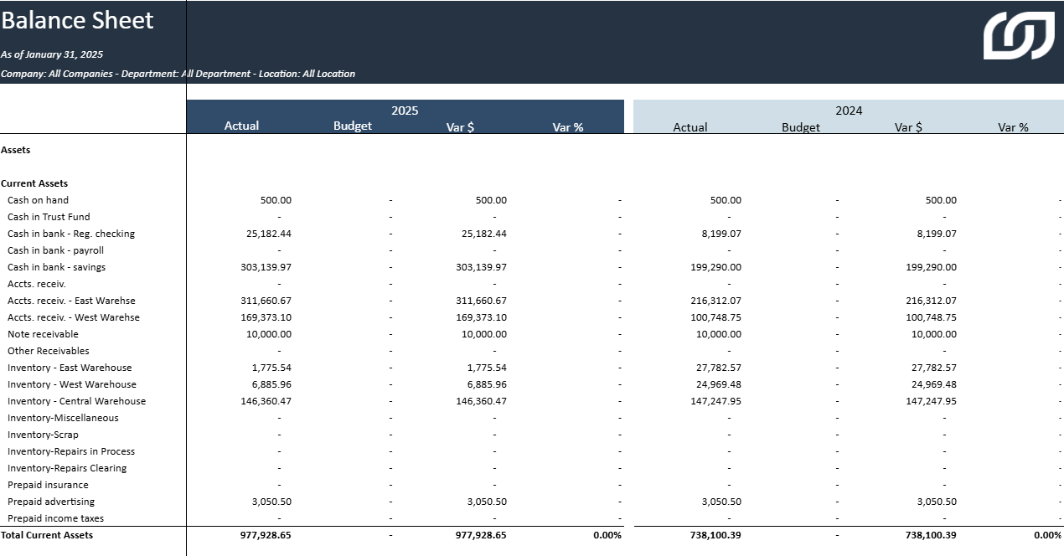Select 2025 Actual total 977,928.65
The image size is (1064, 556).
[266, 535]
